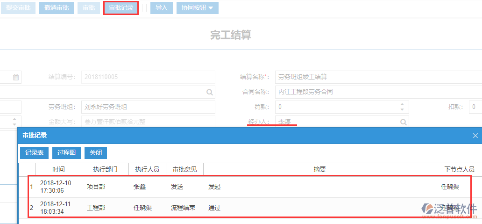Click the stepper arrows left of 金额大写
Image resolution: width=482 pixels, height=224 pixels.
click(14, 122)
